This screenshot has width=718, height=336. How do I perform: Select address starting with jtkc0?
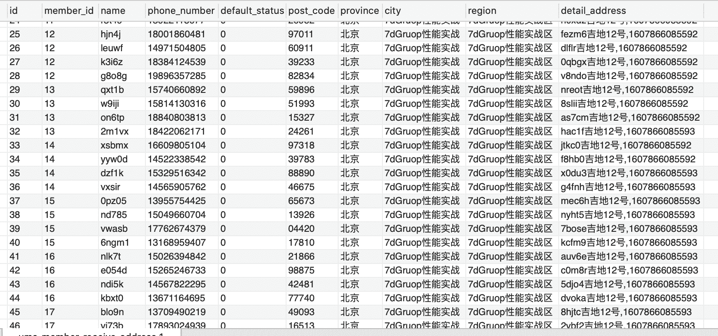pos(626,145)
